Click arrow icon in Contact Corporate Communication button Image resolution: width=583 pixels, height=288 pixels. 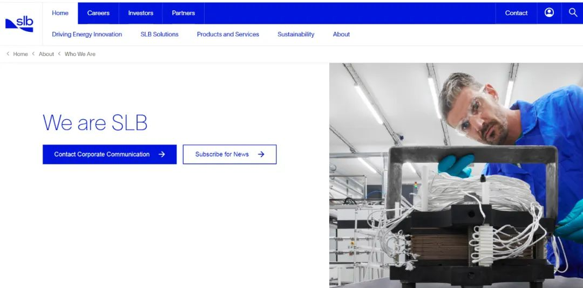pyautogui.click(x=162, y=154)
